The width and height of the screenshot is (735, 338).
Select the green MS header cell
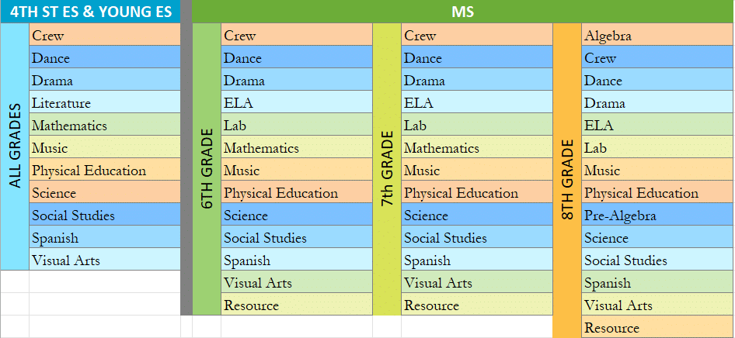click(x=462, y=12)
